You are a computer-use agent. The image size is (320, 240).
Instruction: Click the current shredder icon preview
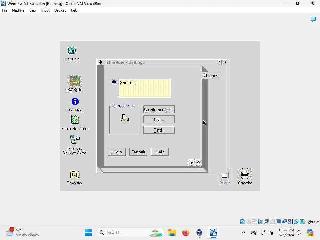(x=125, y=118)
